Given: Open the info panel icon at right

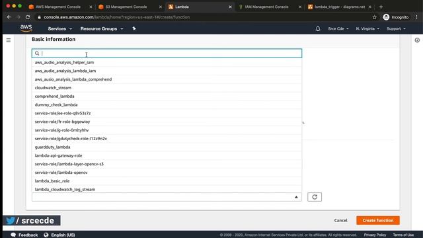Looking at the screenshot, I should 417,40.
